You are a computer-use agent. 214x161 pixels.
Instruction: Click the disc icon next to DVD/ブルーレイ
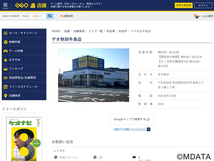(x=56, y=157)
